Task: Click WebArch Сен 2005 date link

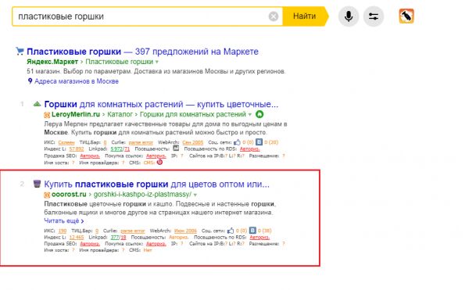Action: [192, 142]
